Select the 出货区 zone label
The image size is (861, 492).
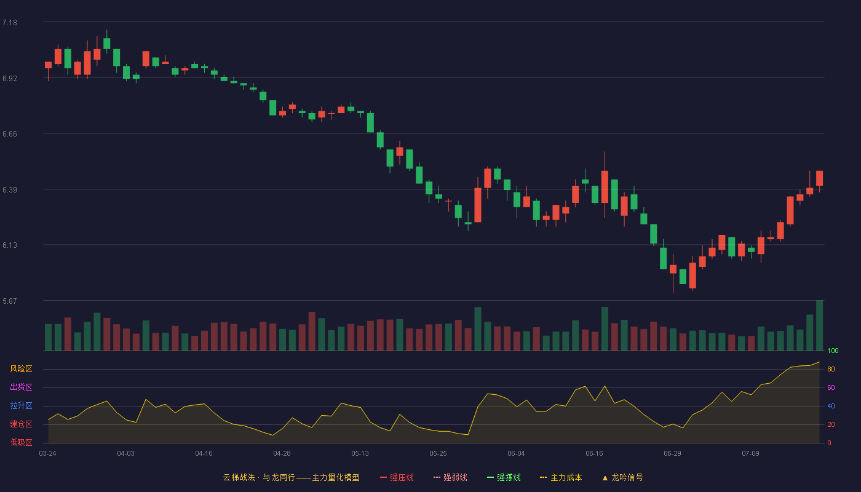(x=21, y=387)
